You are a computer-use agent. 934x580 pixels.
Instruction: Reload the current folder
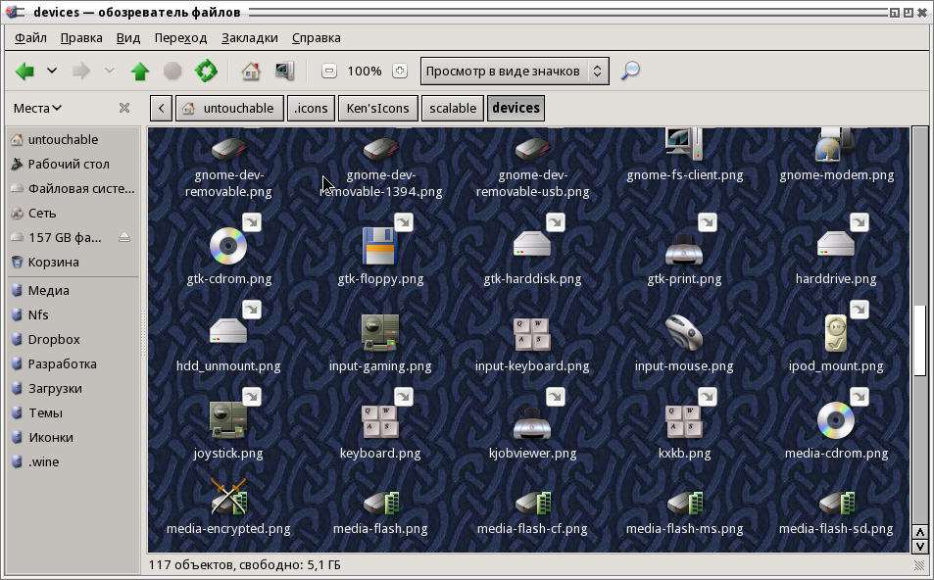point(206,71)
